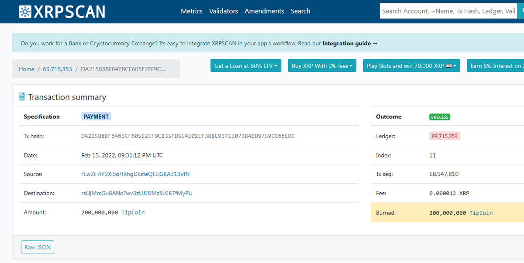Screen dimensions: 524x263
Task: Open the Search menu item
Action: pyautogui.click(x=300, y=11)
